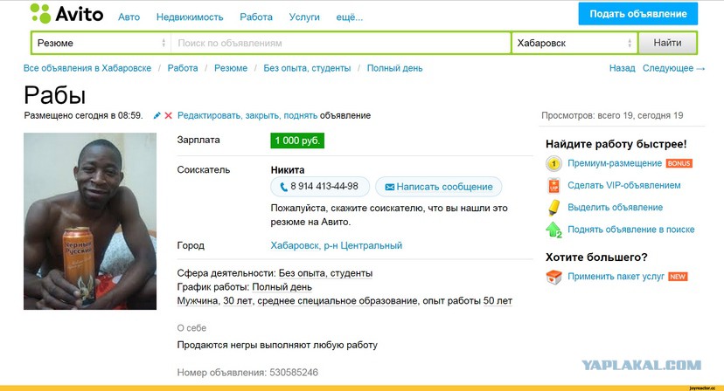Click the yellow highlighter icon
The width and height of the screenshot is (724, 391).
point(553,208)
